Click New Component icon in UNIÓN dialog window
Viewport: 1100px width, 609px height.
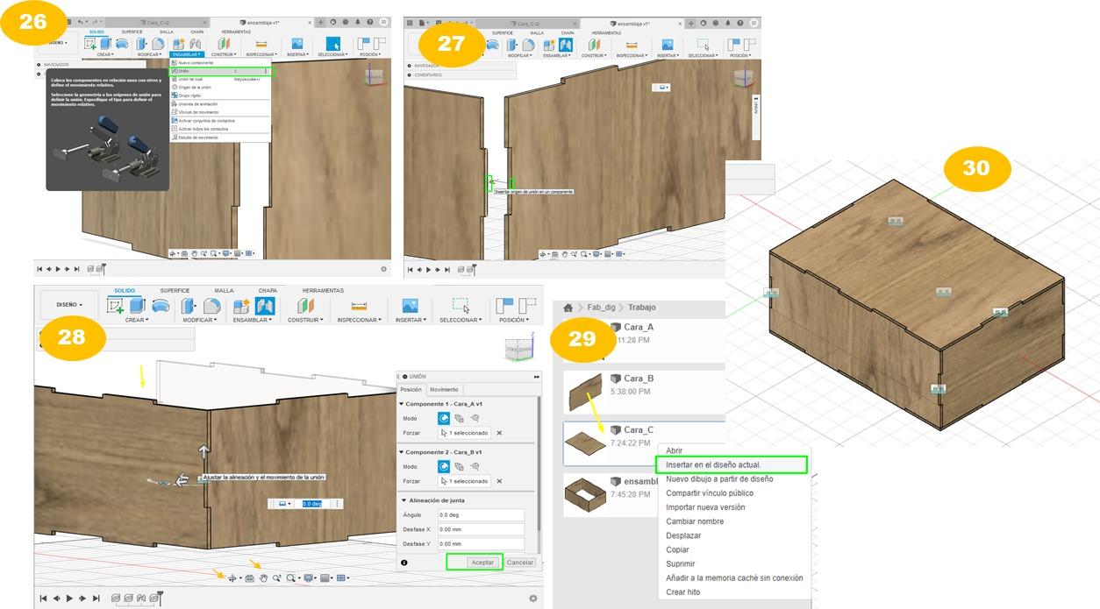[x=242, y=306]
